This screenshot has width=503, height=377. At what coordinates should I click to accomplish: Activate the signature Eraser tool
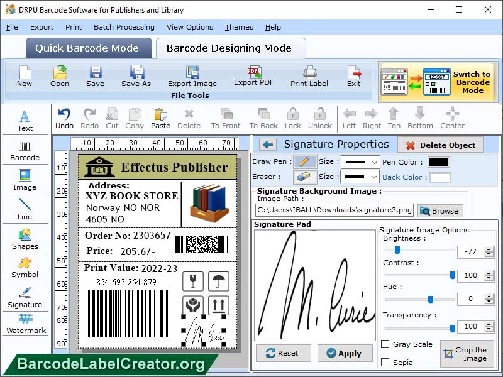coord(305,177)
